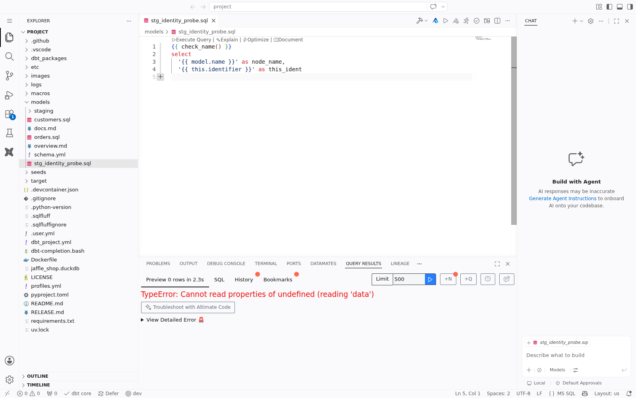
Task: Open the Testing flask view
Action: pos(10,133)
